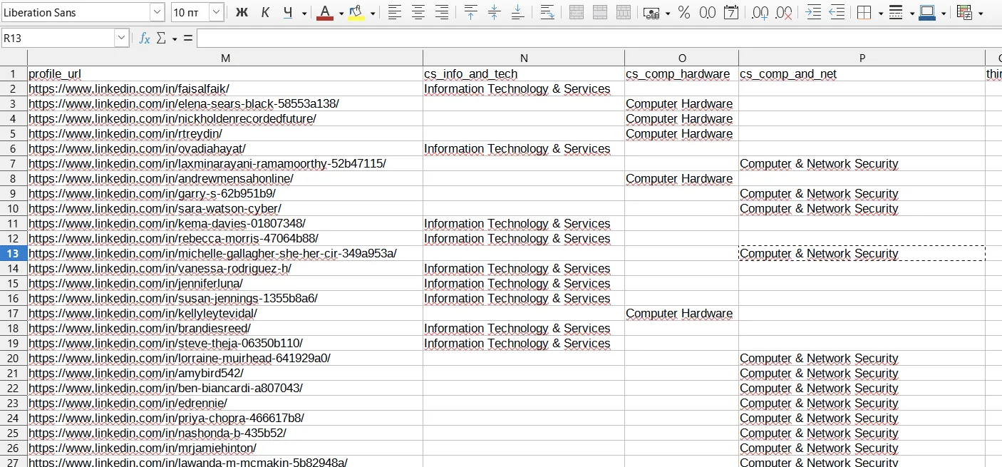Click Merge and Center Cells icon
This screenshot has height=467, width=1002.
[577, 12]
